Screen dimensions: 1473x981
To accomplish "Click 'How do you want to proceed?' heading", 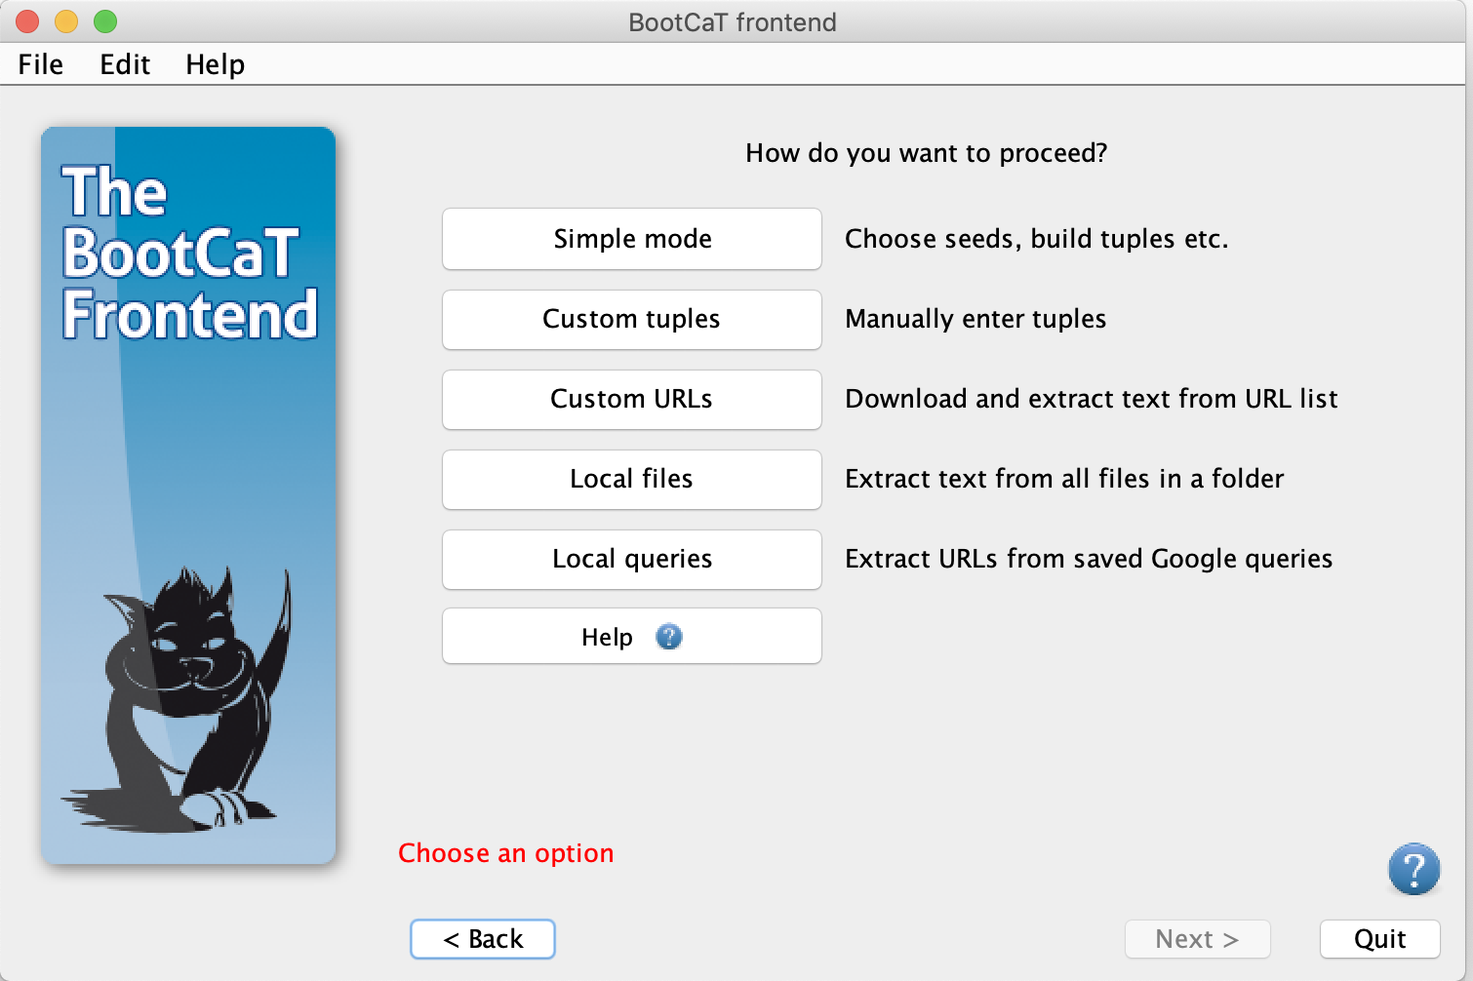I will click(x=927, y=153).
